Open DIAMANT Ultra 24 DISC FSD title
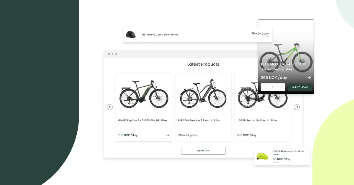Image resolution: width=354 pixels, height=185 pixels. click(283, 67)
